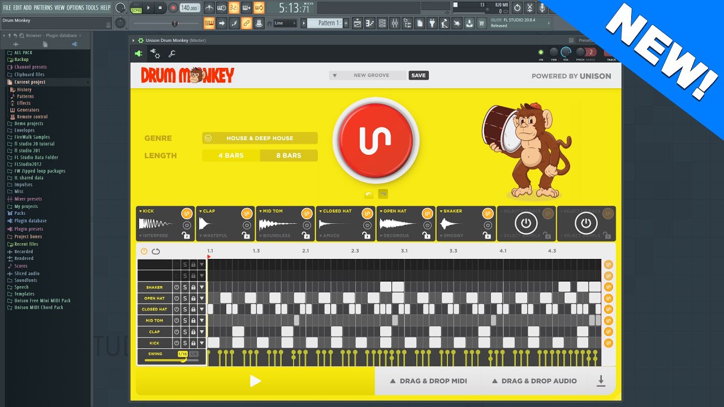Enable the last empty piece slot power button
Viewport: 724px width, 407px height.
click(x=586, y=223)
